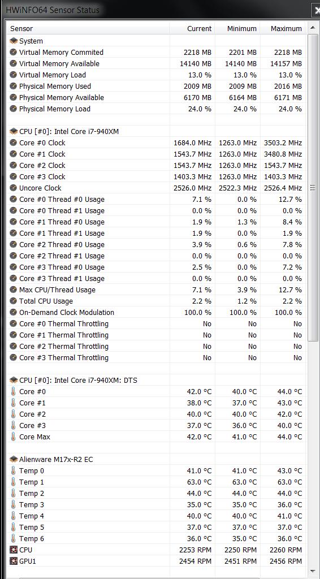Click the vertical scrollbar thumb

313,188
